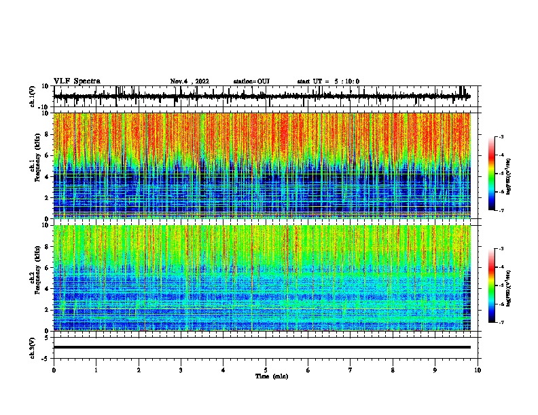
Task: Click time axis tick label "3"
Action: [181, 370]
